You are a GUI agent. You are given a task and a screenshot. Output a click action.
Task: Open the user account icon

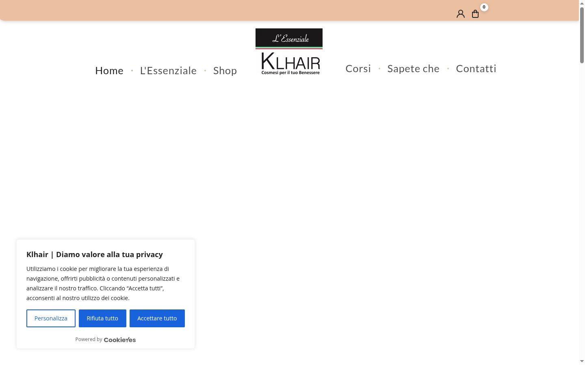pos(460,14)
